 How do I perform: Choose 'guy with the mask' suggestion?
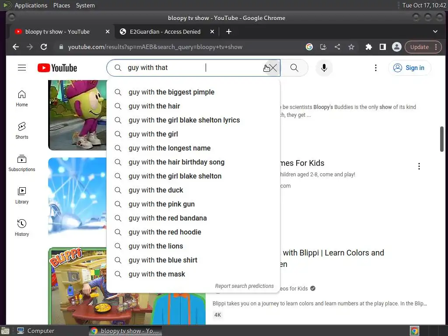pyautogui.click(x=193, y=274)
